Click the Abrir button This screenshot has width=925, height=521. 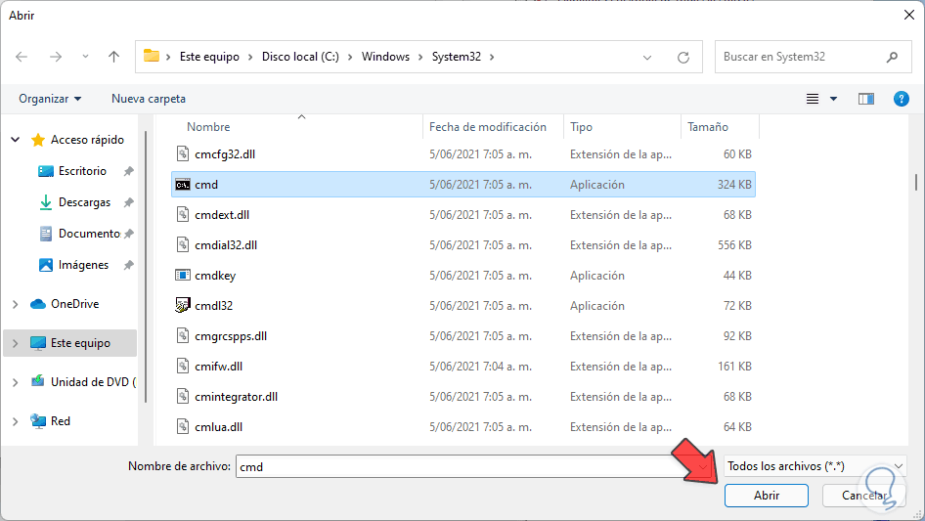[767, 496]
